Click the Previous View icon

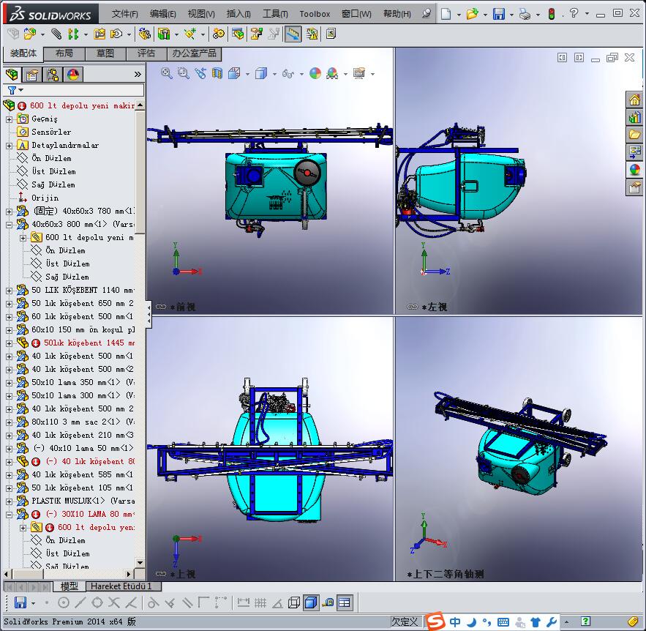click(x=200, y=73)
